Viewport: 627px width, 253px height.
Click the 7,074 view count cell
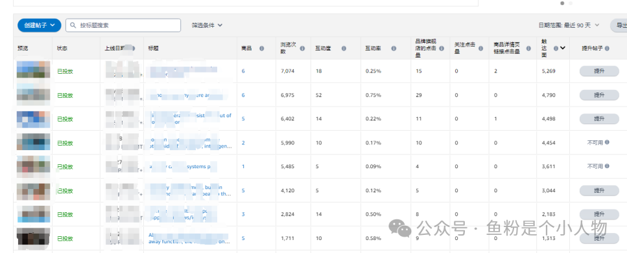[x=287, y=71]
